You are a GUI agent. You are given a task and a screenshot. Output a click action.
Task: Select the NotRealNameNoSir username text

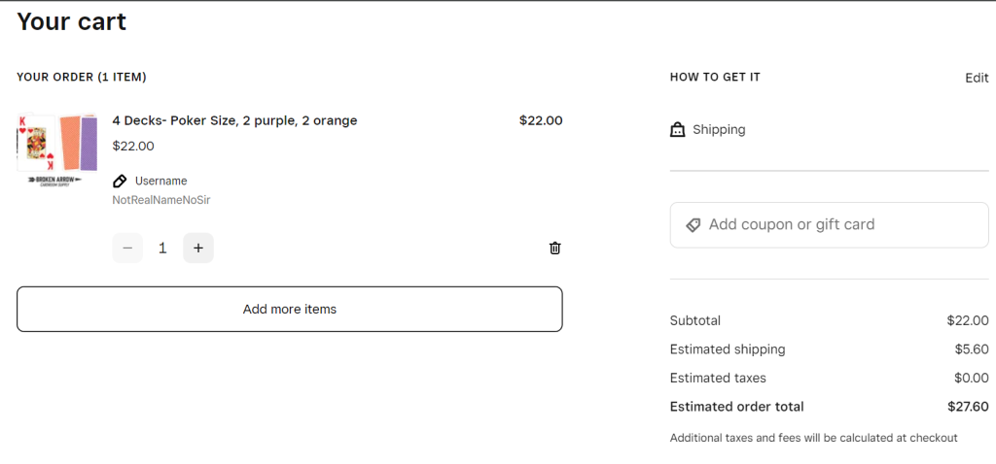click(161, 200)
